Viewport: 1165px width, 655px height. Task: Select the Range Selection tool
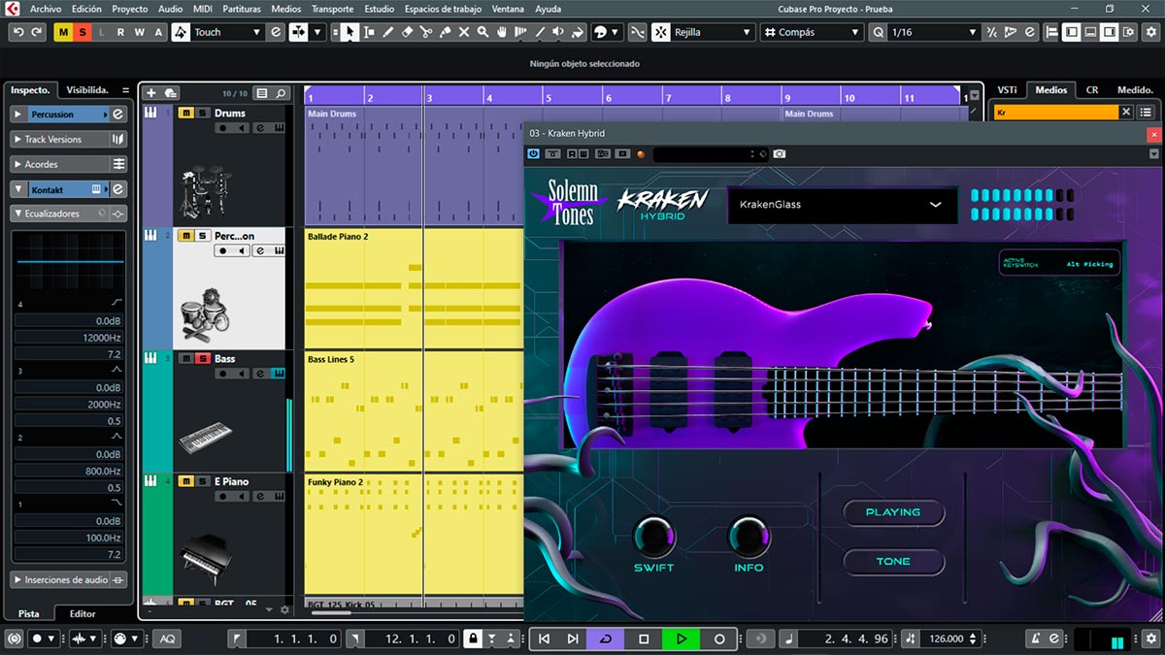click(369, 32)
